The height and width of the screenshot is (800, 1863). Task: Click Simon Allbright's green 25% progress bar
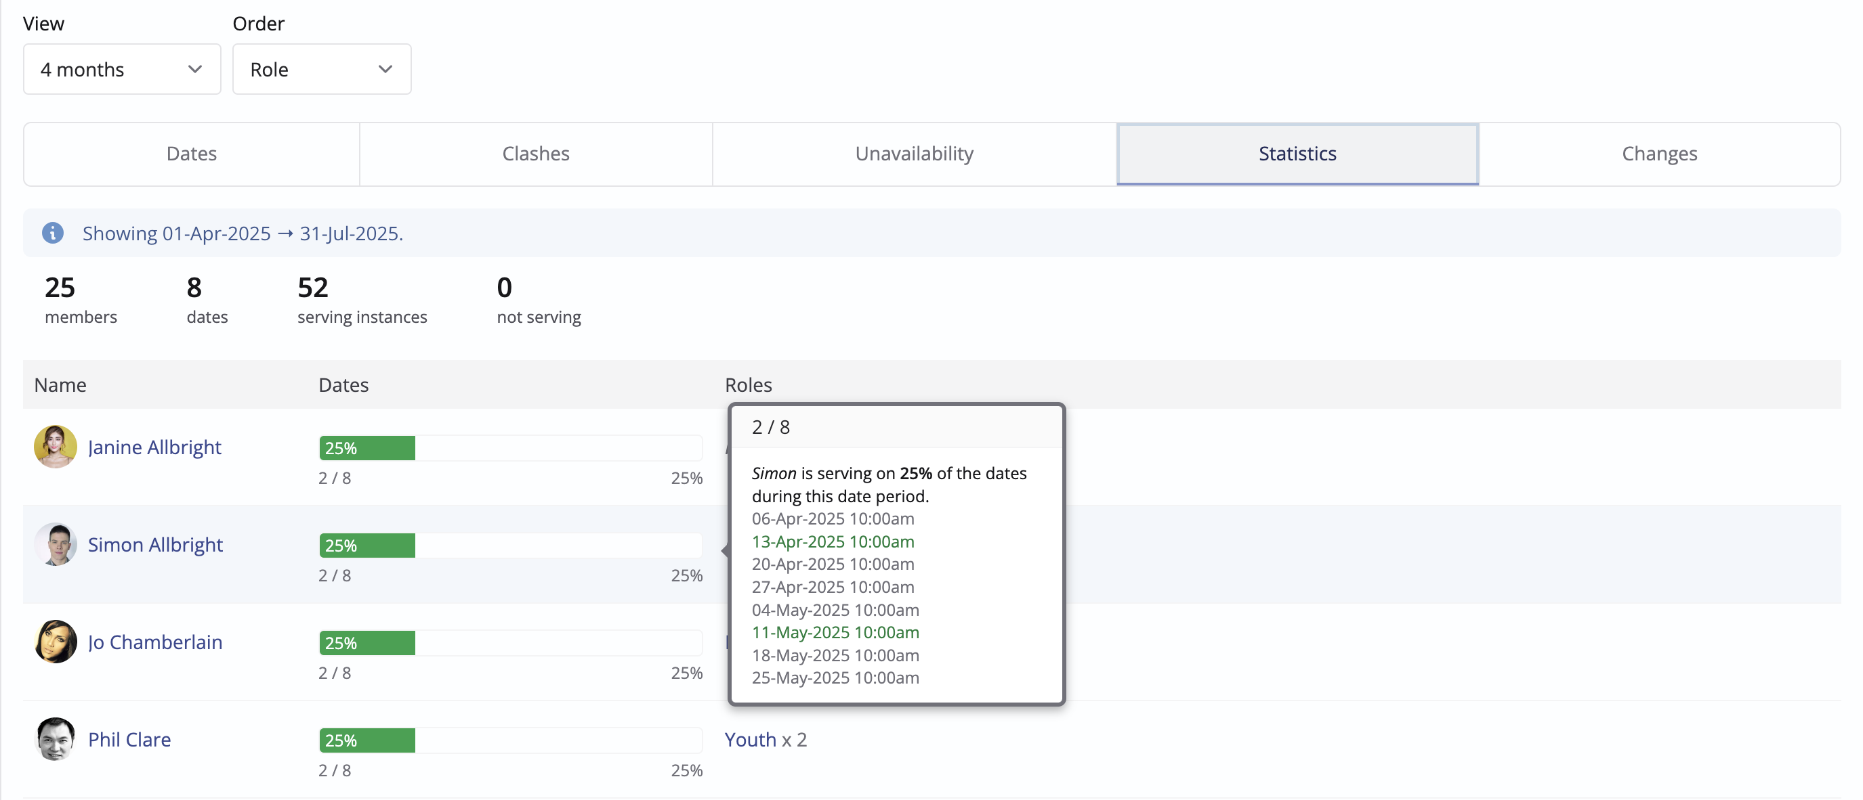tap(367, 546)
